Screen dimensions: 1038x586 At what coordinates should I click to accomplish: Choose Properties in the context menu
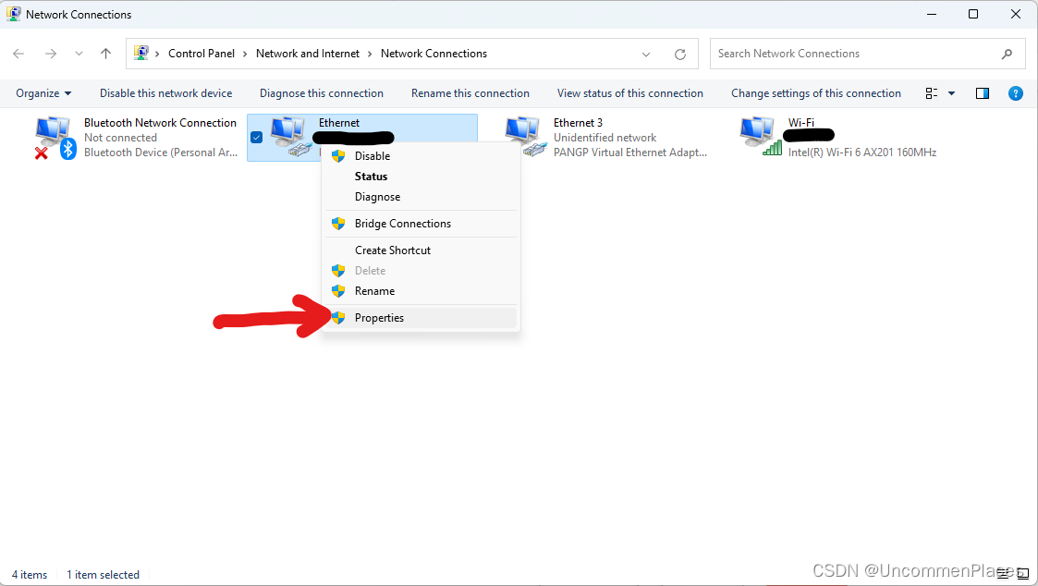coord(421,318)
